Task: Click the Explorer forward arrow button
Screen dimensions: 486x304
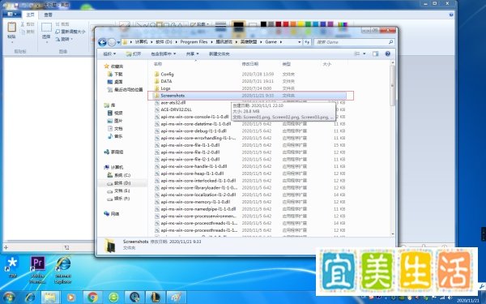Action: pos(112,42)
